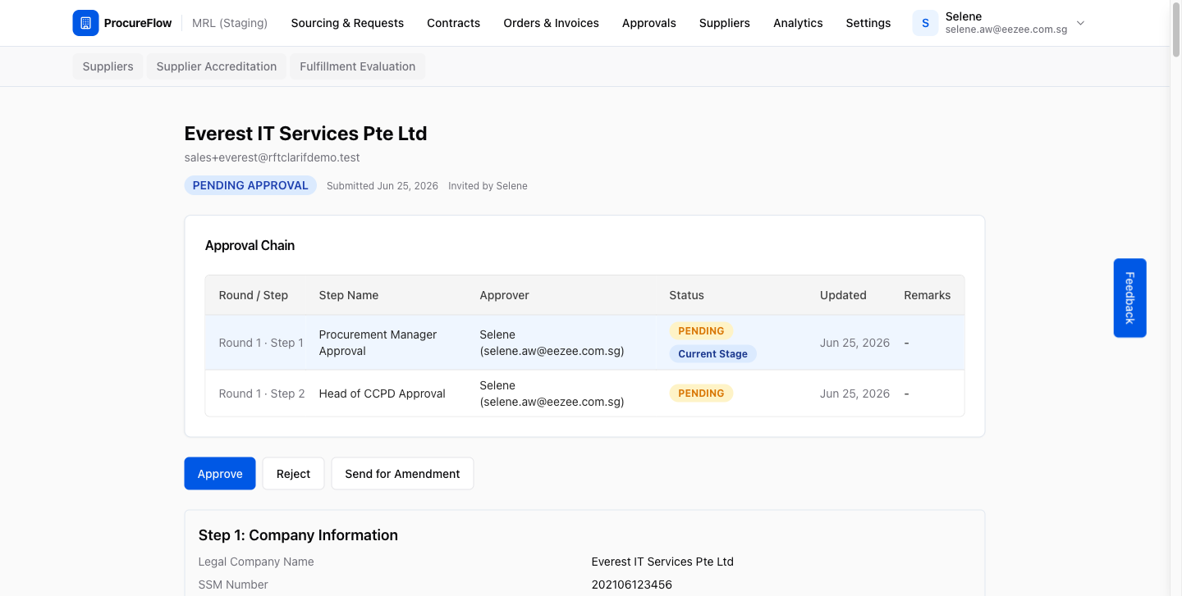Screen dimensions: 1182x596
Task: Click the Approve button
Action: click(x=220, y=474)
